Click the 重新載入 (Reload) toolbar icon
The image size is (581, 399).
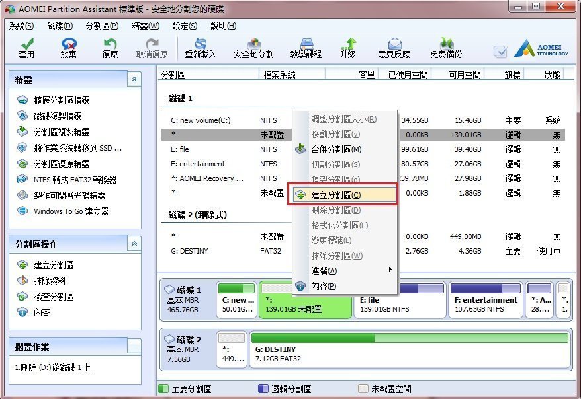click(201, 48)
